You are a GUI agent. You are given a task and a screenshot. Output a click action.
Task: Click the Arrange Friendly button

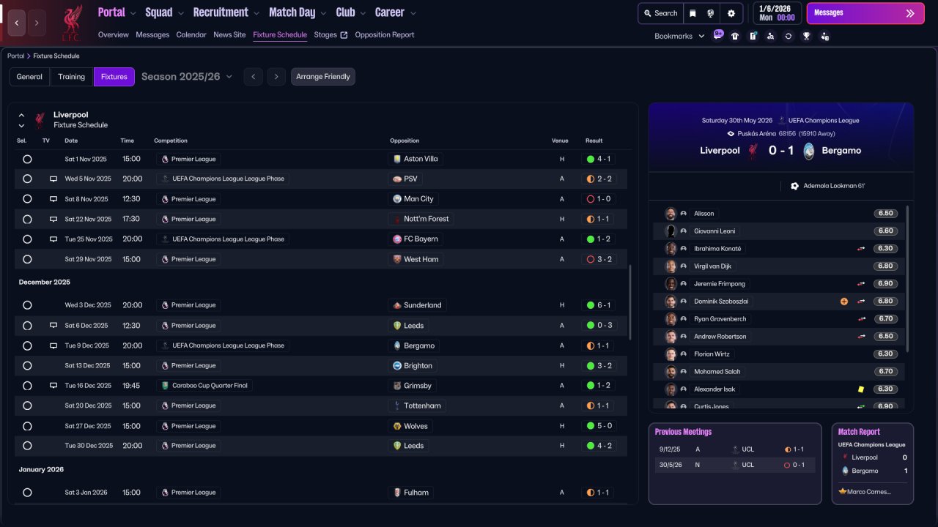323,77
